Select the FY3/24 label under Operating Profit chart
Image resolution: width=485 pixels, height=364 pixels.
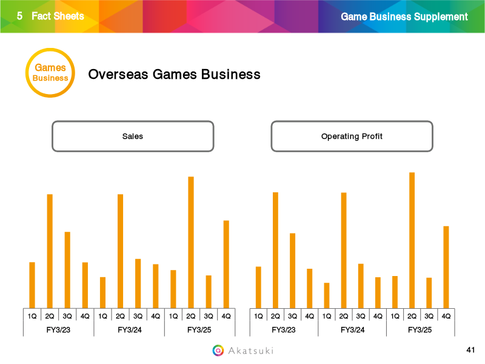click(352, 329)
